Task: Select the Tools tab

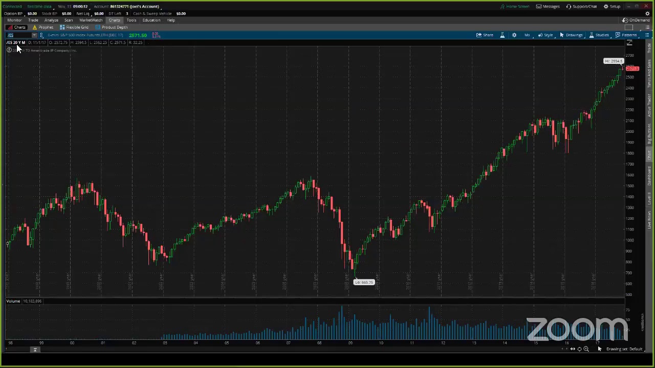Action: click(132, 20)
